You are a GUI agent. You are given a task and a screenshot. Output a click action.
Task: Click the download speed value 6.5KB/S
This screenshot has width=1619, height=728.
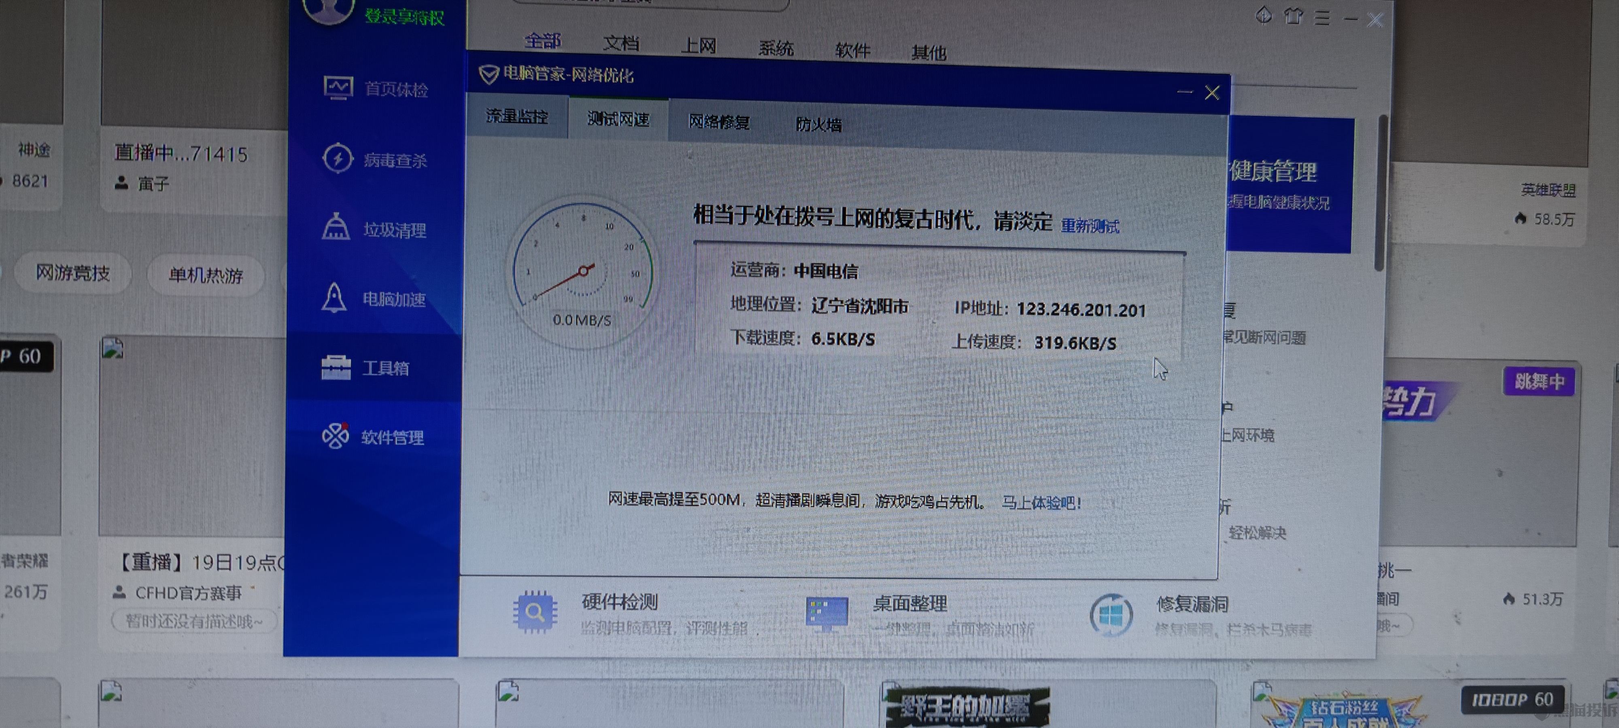click(843, 339)
